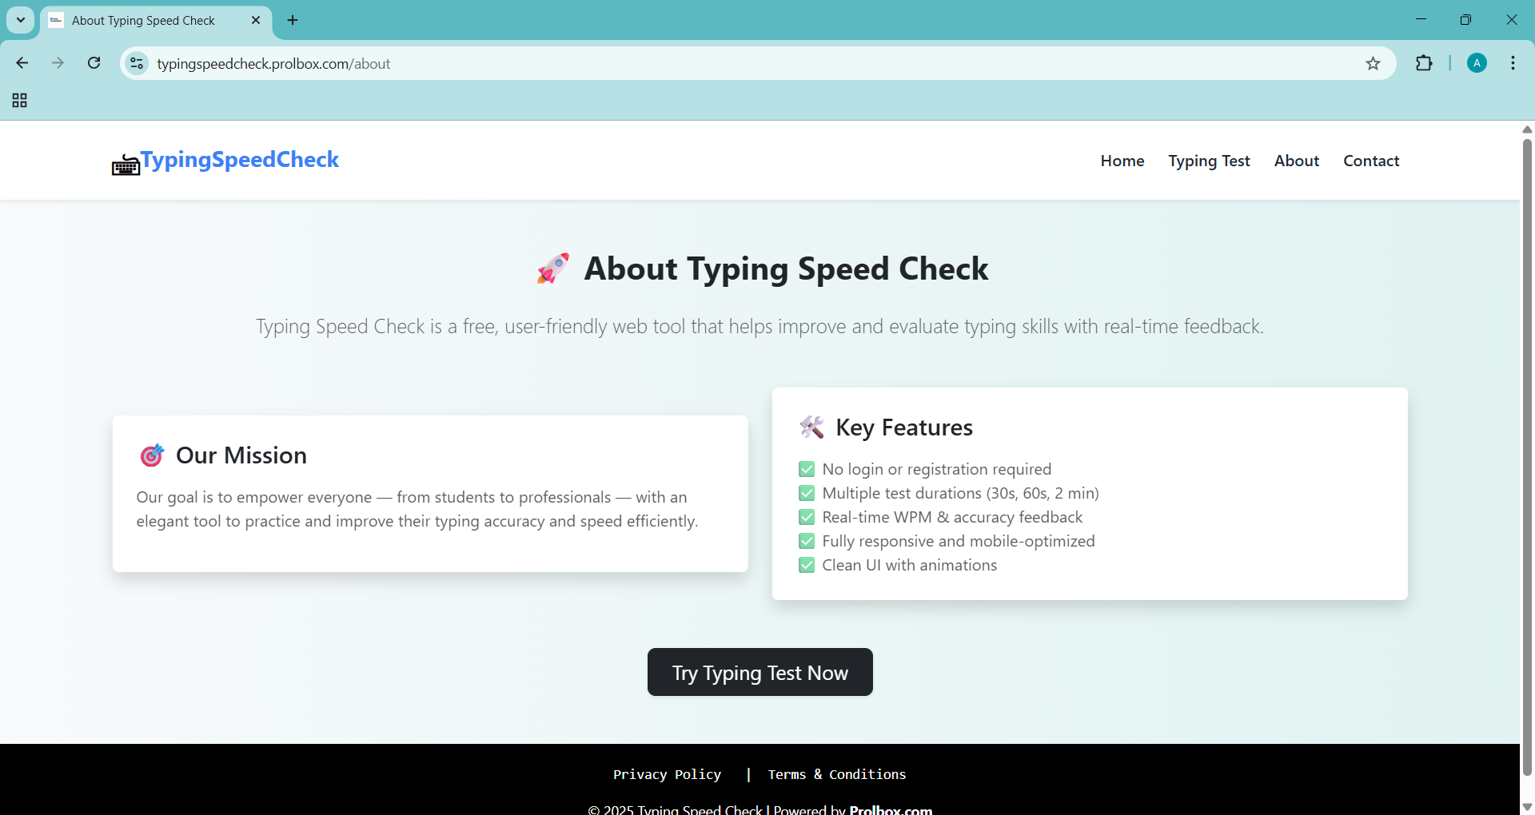Viewport: 1535px width, 815px height.
Task: Open the Chrome three-dot menu
Action: (1513, 63)
